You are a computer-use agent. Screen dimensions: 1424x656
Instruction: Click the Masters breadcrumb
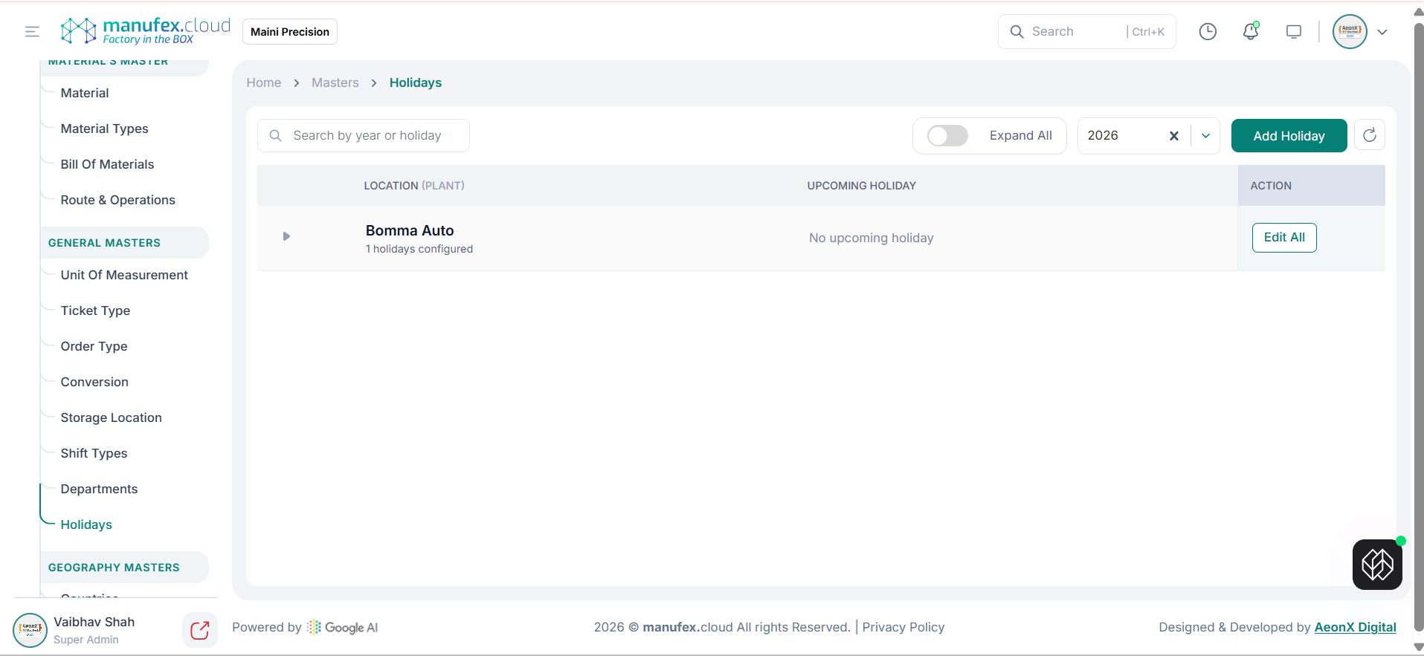pos(335,82)
